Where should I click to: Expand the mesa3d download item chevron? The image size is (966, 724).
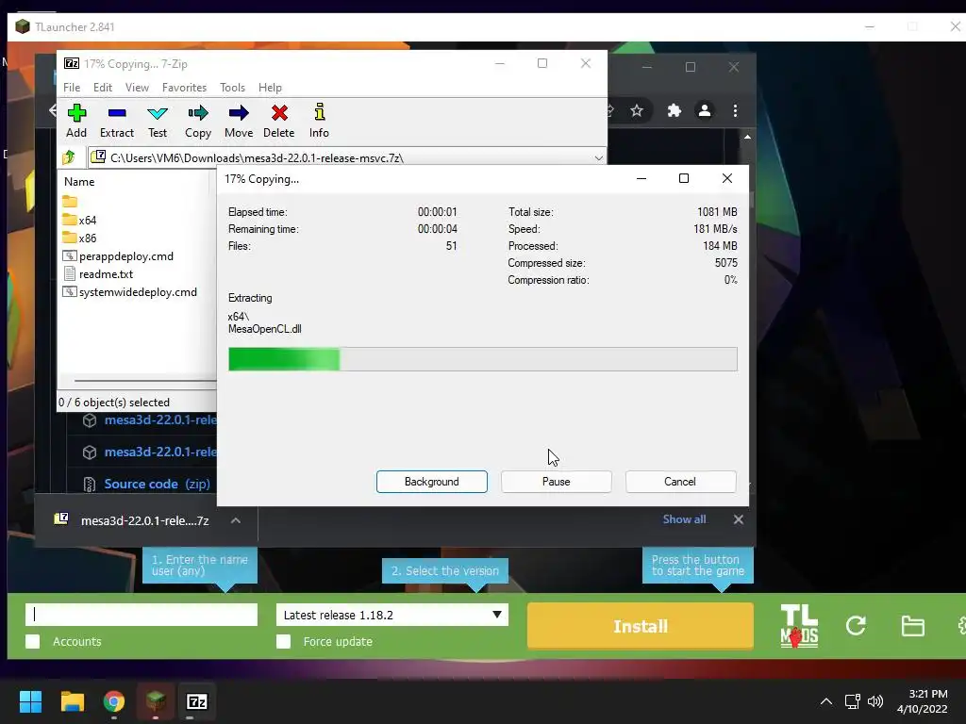point(235,520)
